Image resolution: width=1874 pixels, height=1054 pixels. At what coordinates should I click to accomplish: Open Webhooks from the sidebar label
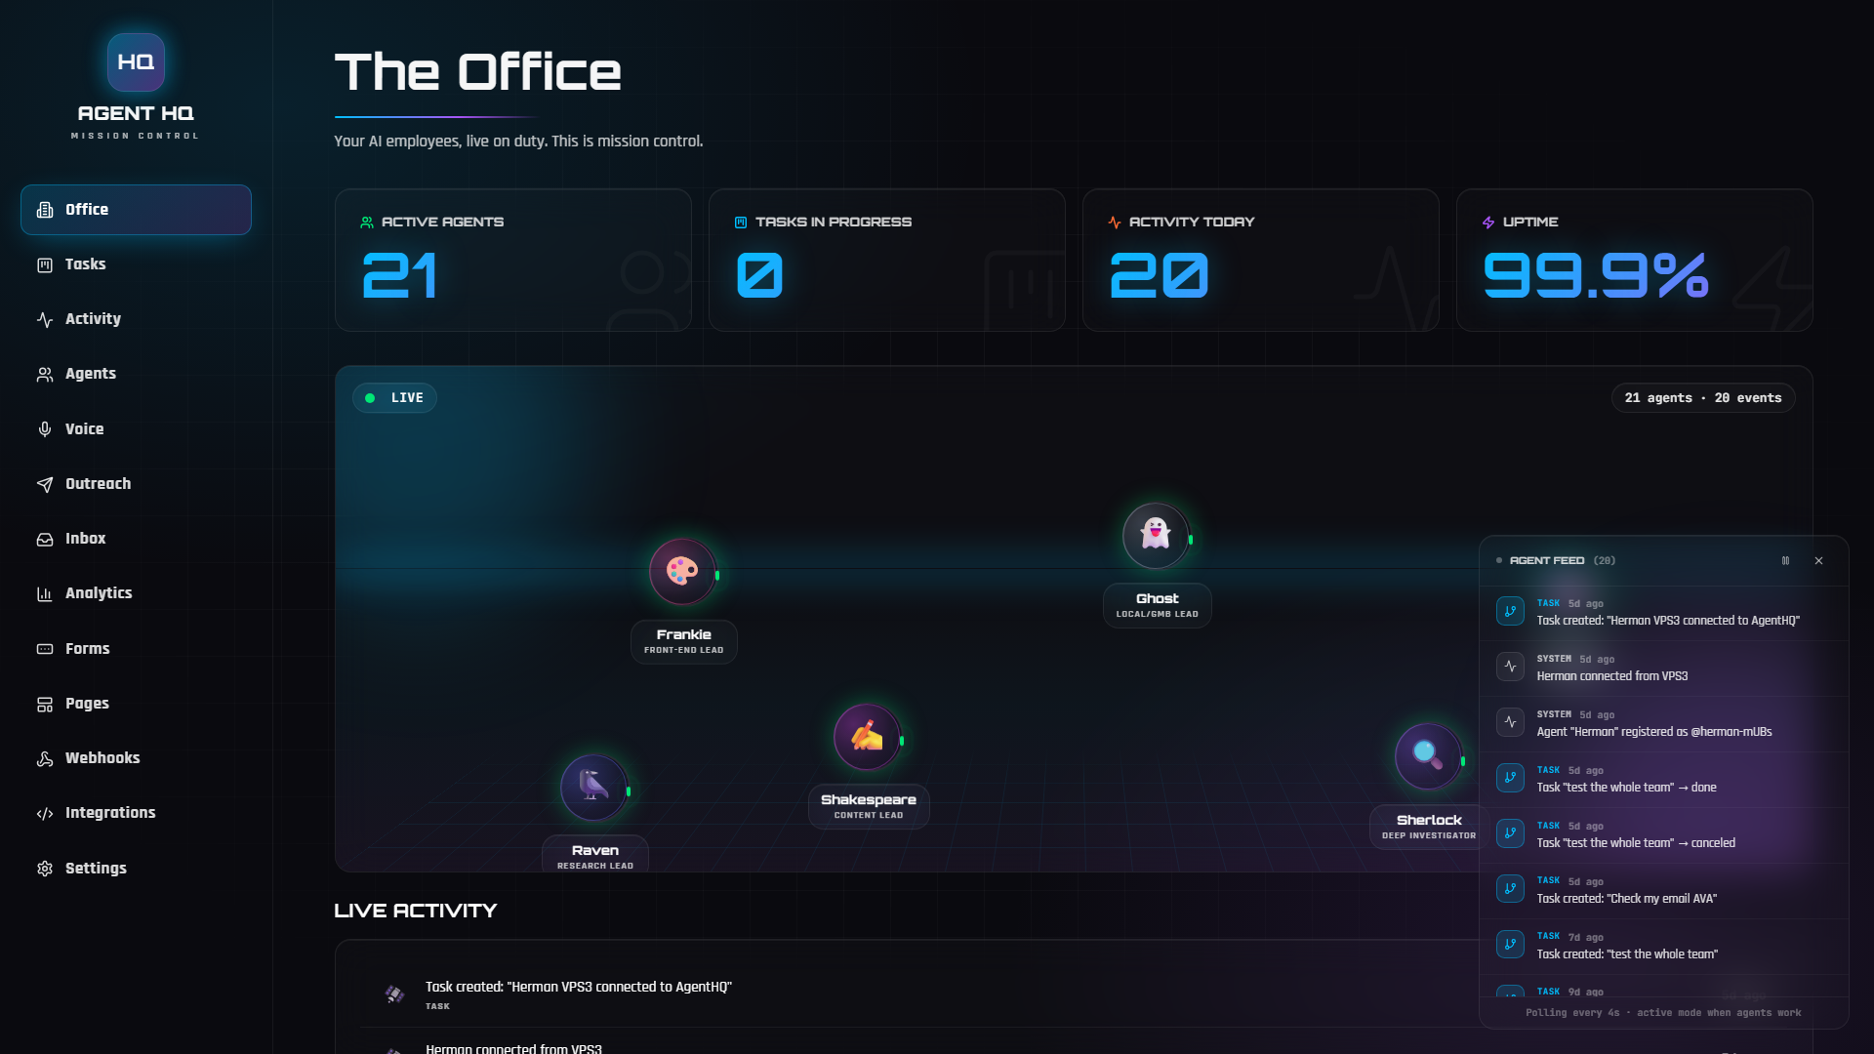102,758
